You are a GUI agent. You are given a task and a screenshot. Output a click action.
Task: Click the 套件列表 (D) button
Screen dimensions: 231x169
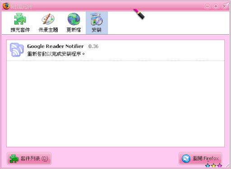[x=29, y=159]
